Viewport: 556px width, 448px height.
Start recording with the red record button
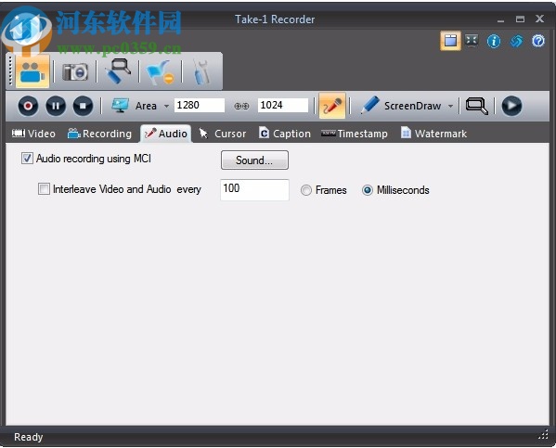click(x=28, y=106)
